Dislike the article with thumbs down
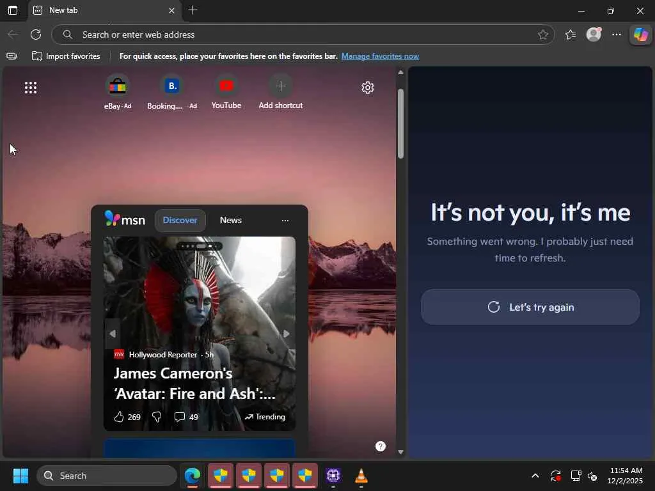Screen dimensions: 655x491 [x=157, y=417]
